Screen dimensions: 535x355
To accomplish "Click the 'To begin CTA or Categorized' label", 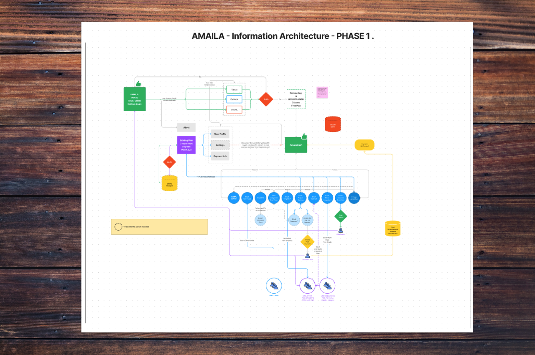I will pos(261,209).
